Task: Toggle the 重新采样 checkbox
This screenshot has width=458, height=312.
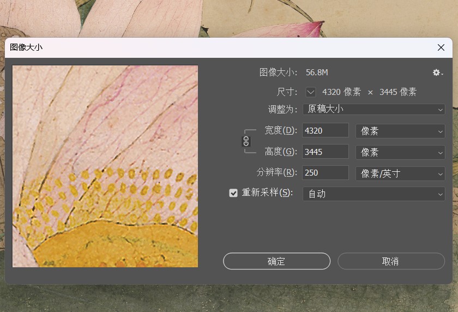Action: tap(233, 193)
